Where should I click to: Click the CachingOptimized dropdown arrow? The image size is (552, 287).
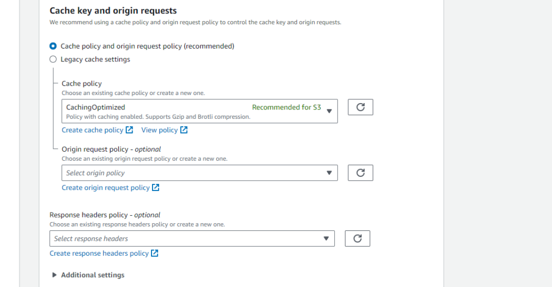pos(329,111)
